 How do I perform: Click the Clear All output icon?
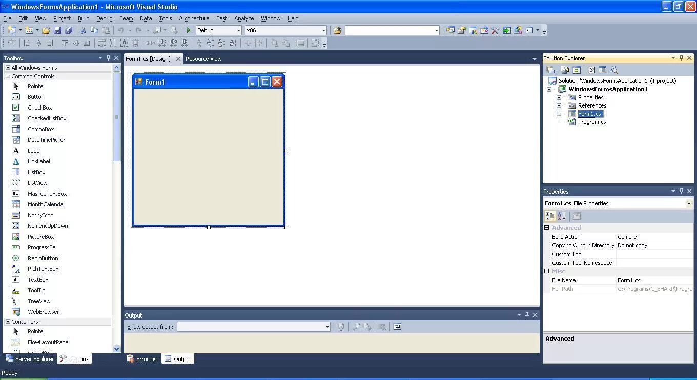[x=382, y=327]
